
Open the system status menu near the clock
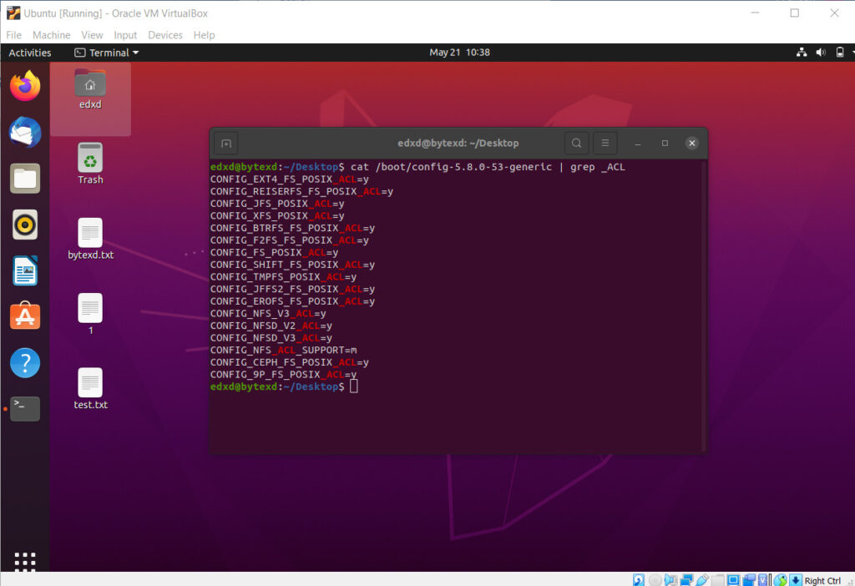coord(822,52)
